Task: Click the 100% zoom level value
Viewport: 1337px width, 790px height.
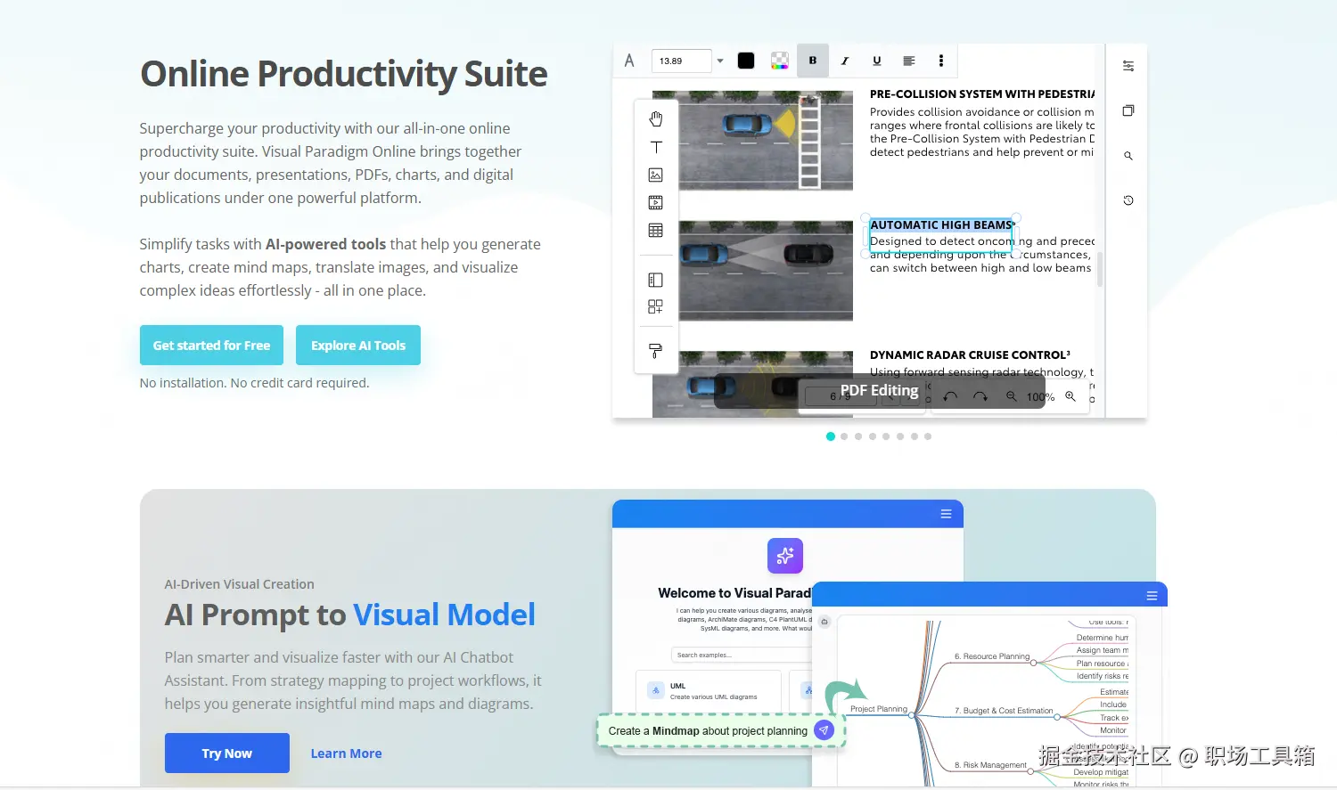Action: [1040, 397]
